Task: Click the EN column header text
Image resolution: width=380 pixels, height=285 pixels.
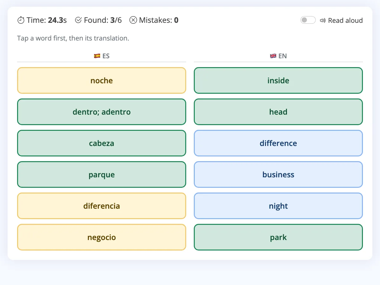Action: (282, 56)
